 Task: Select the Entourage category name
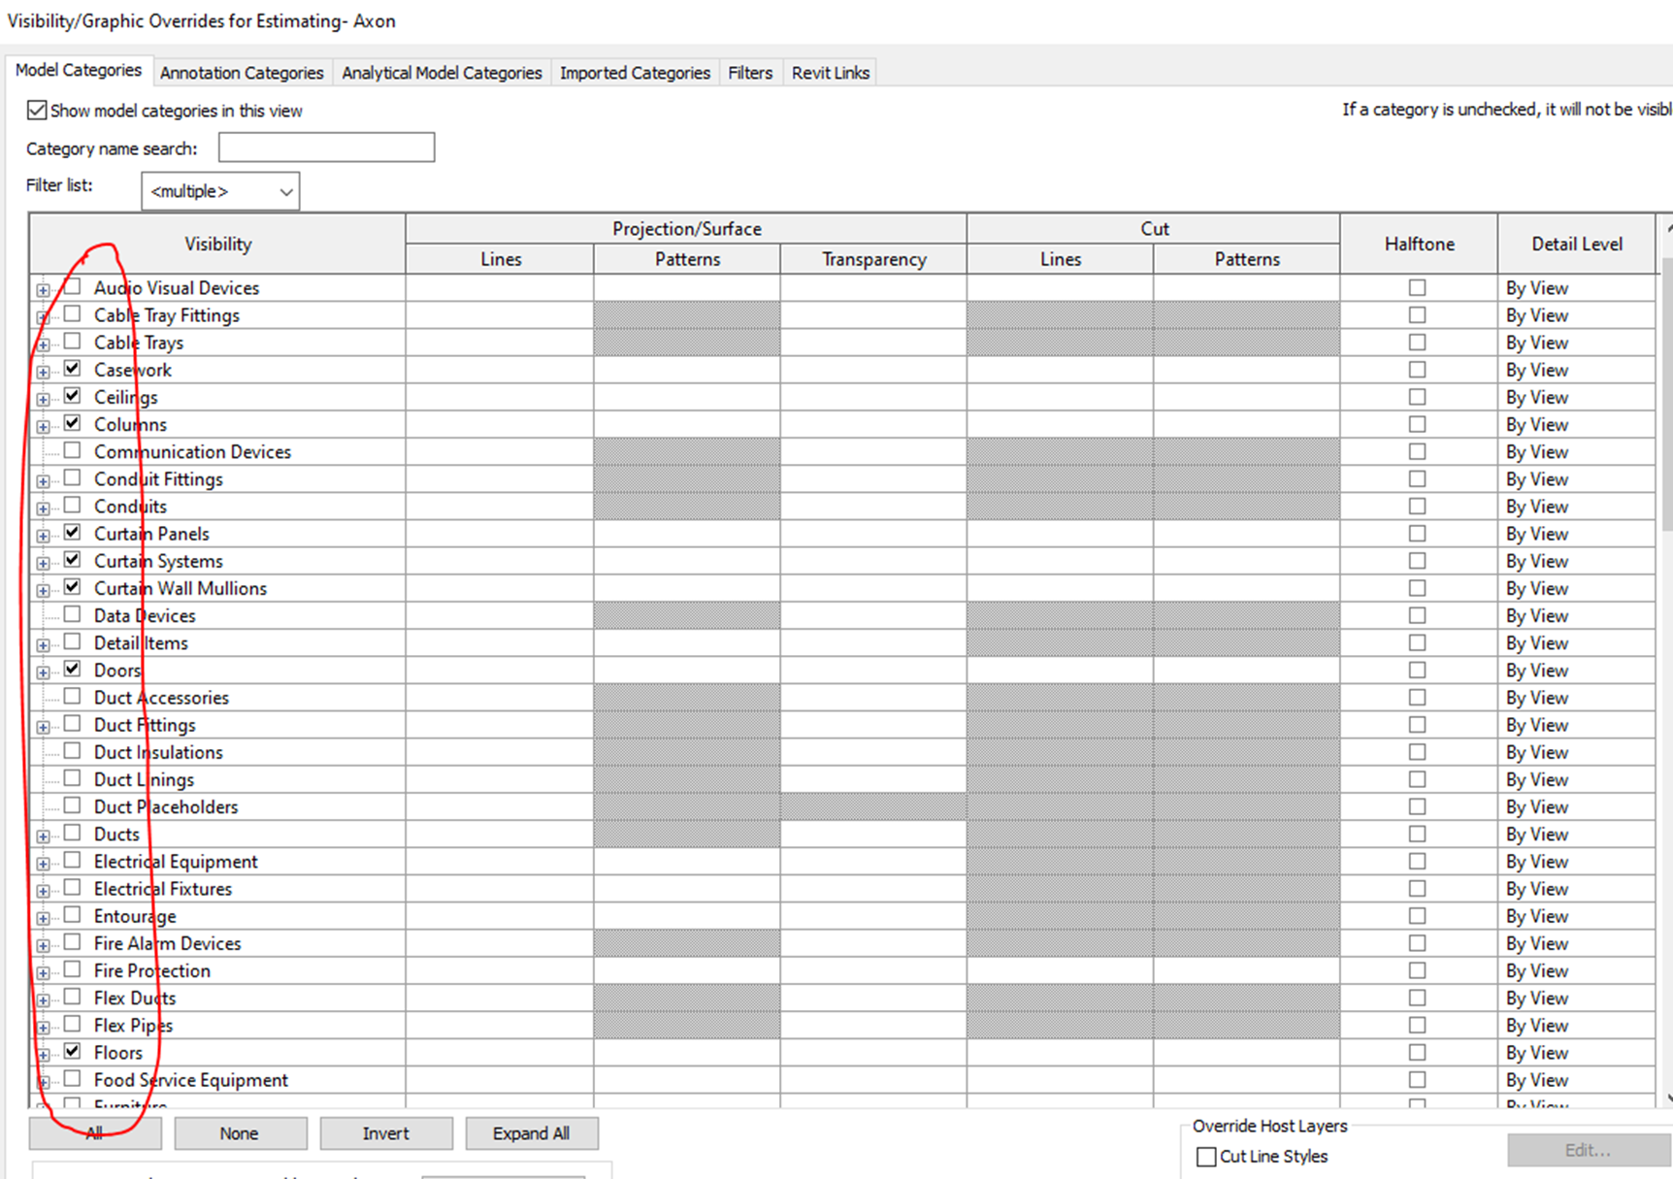135,916
